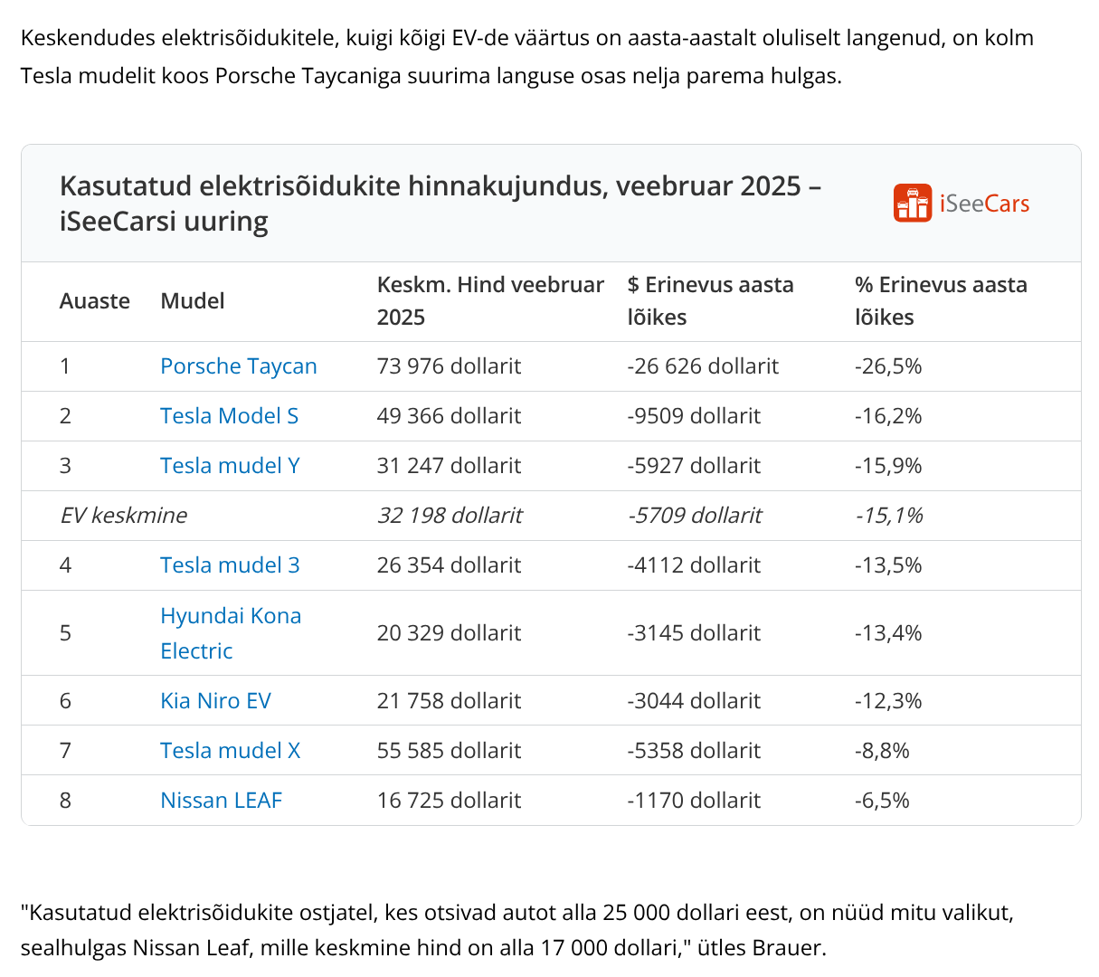Click the $ Erinevus aasta lõikes header
The width and height of the screenshot is (1099, 977).
[x=710, y=301]
